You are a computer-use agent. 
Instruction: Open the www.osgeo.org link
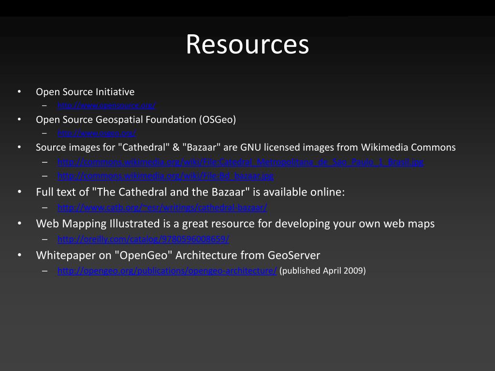(97, 133)
